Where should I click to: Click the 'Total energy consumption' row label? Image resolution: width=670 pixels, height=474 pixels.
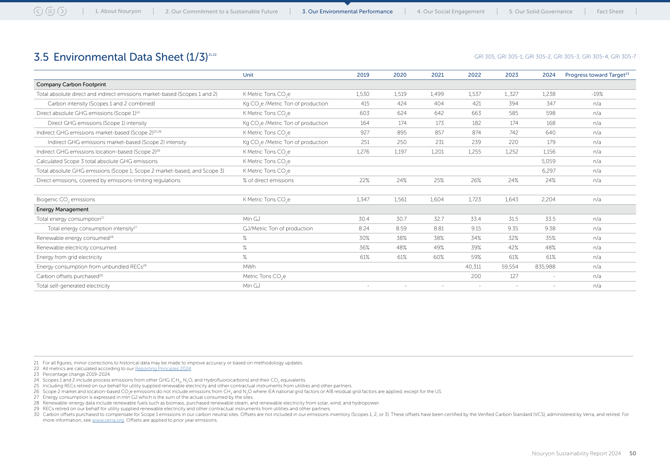coord(70,219)
